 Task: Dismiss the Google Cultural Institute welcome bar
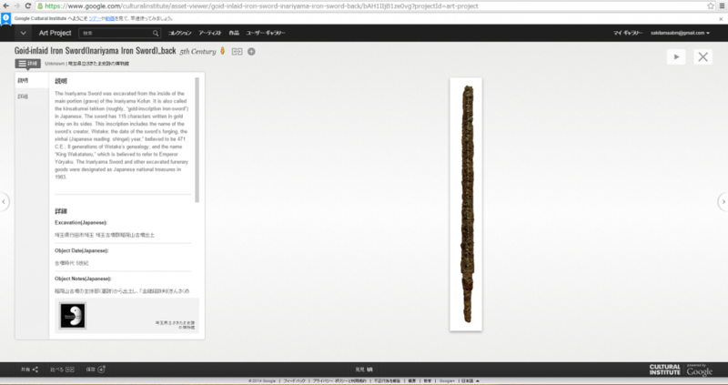(x=721, y=19)
